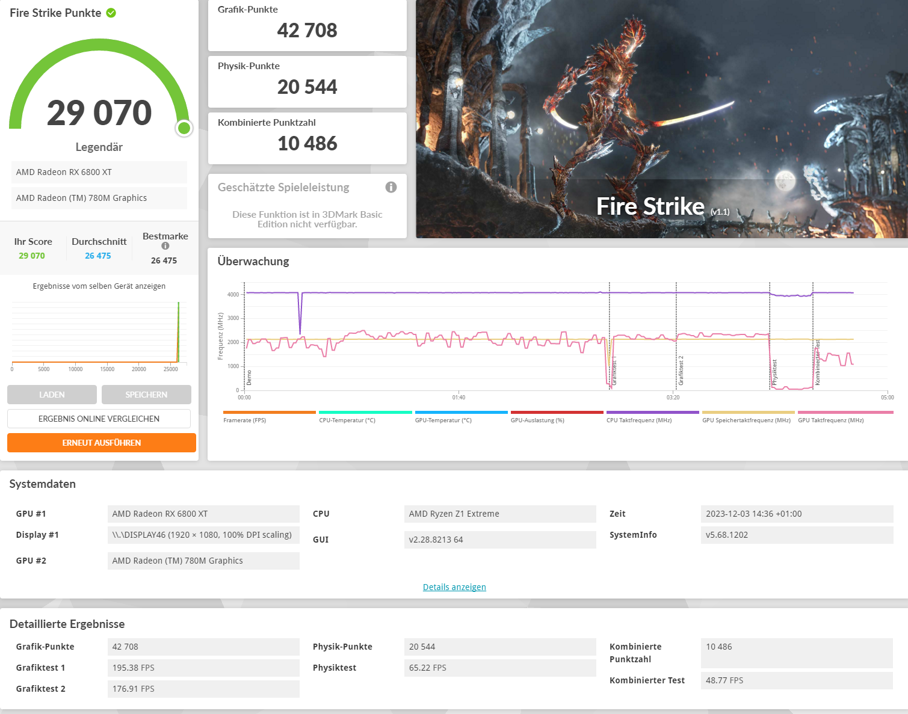Click the Grafiktest 2 marker in the chart
Viewport: 908px width, 714px height.
[681, 371]
